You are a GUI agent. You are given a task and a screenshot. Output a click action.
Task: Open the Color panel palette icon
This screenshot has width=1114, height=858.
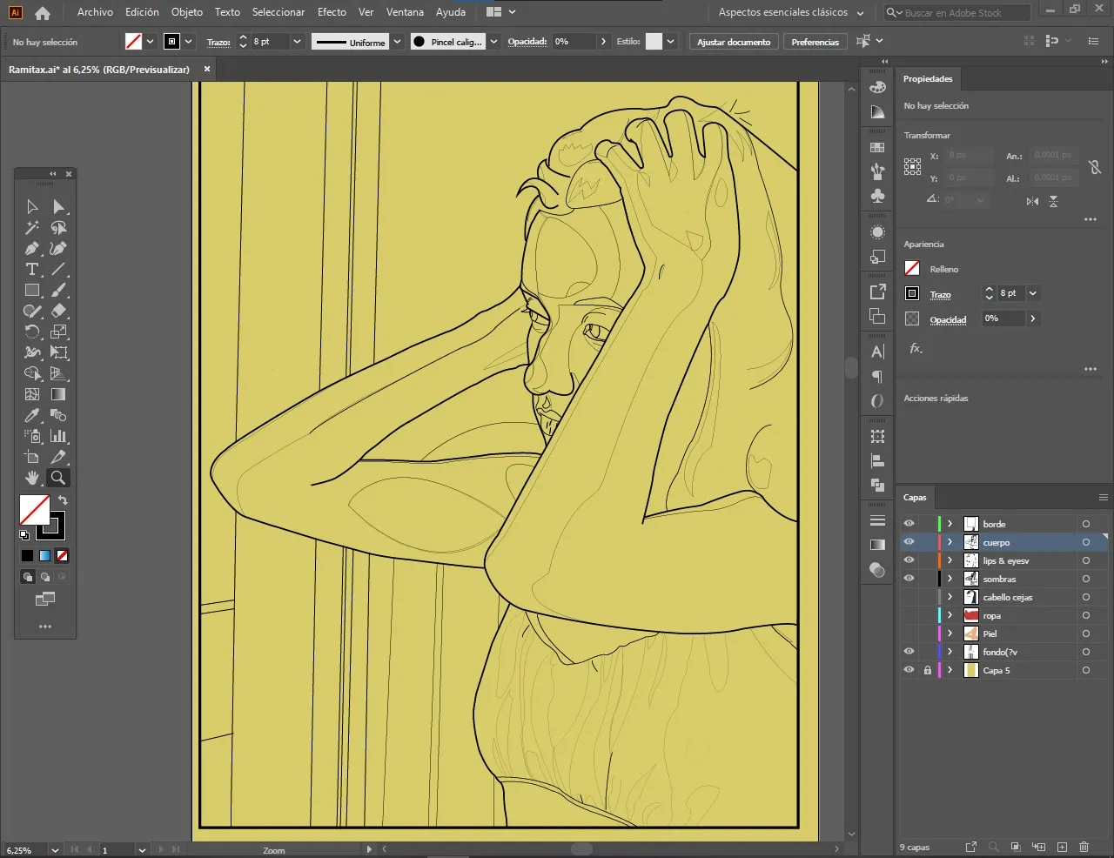[877, 87]
